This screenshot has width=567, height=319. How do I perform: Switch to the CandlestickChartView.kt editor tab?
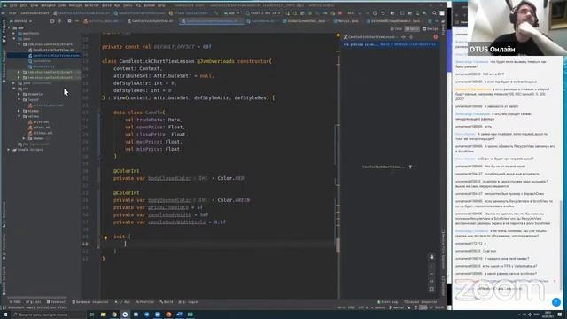pos(151,21)
